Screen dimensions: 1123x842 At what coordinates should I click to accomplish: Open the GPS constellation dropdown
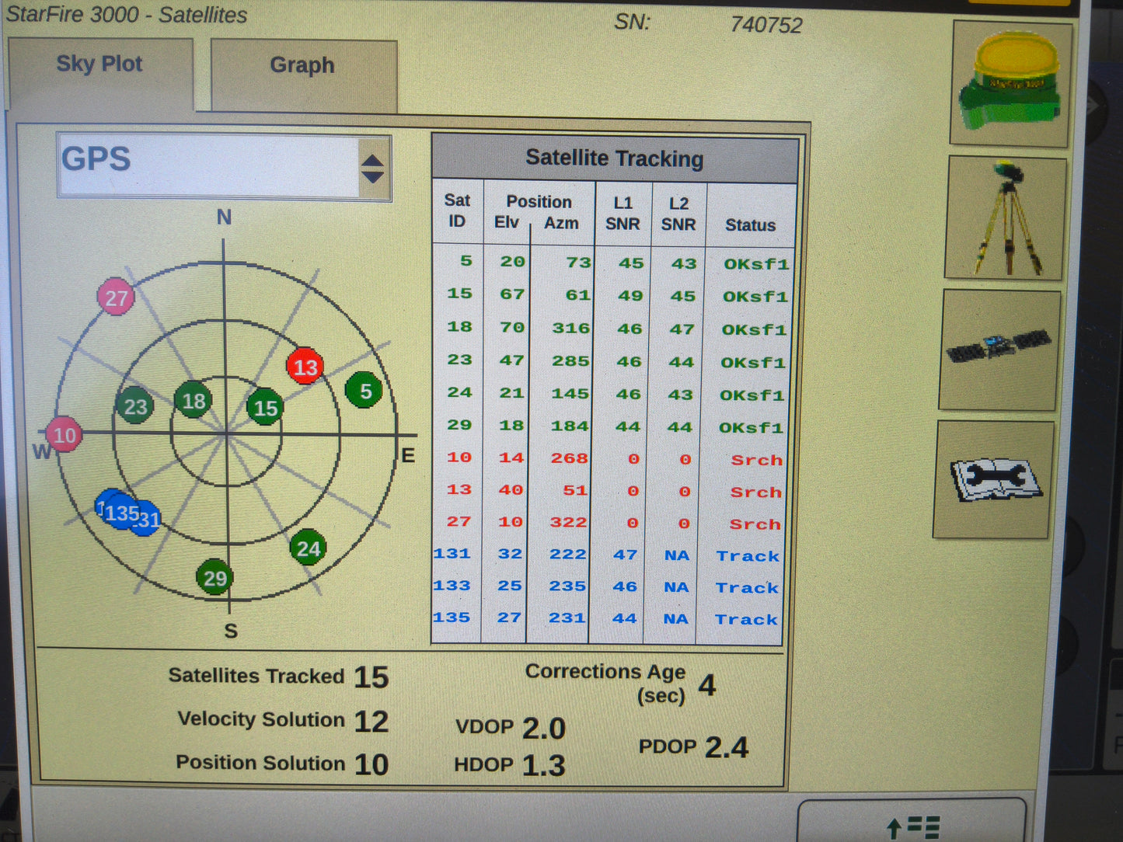coord(224,166)
